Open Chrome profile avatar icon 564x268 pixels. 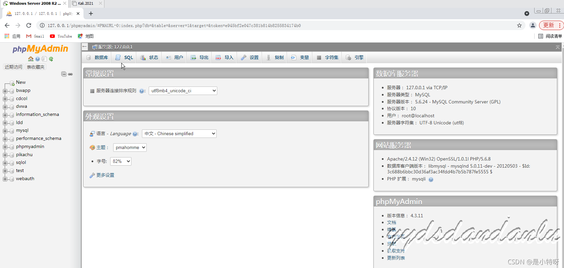[x=533, y=25]
